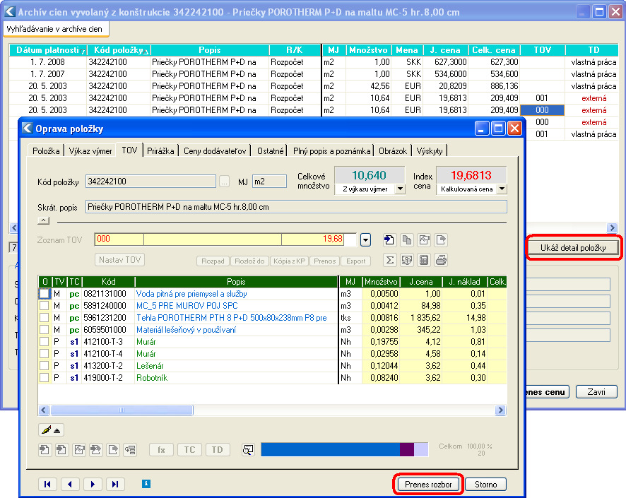Click the Nastav TOV button
Viewport: 626px width, 498px height.
[x=120, y=260]
